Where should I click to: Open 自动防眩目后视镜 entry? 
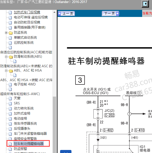(27, 23)
